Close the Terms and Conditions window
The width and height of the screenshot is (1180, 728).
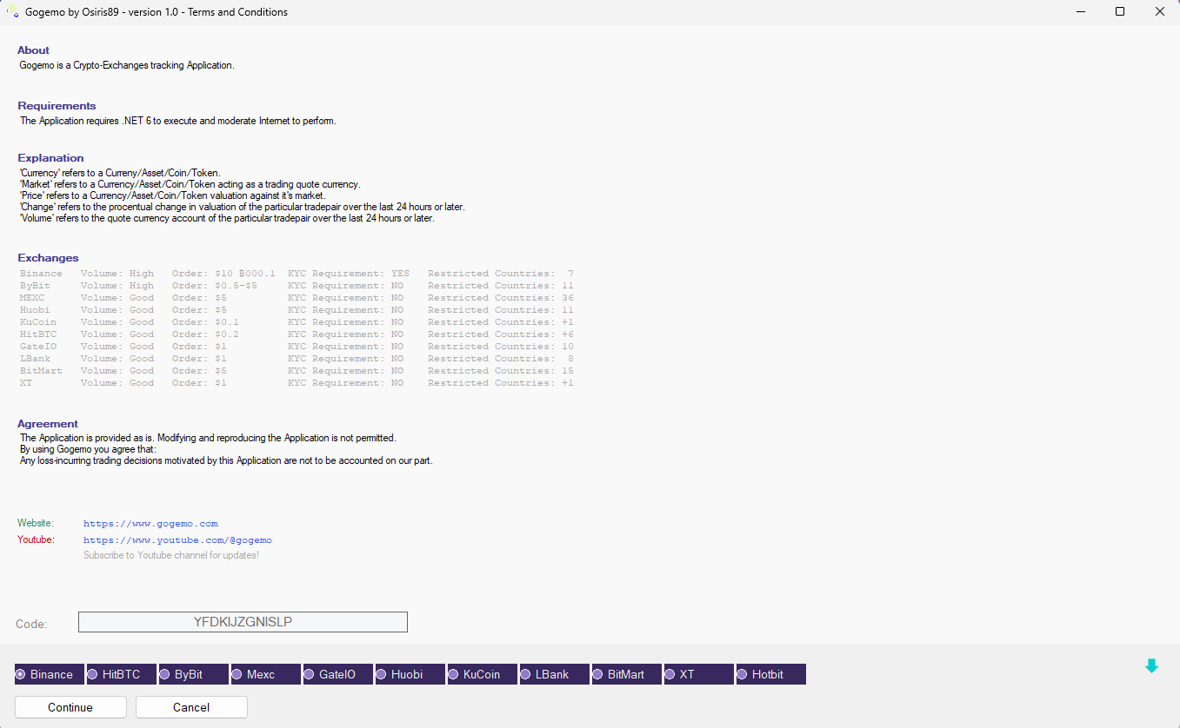click(x=1160, y=12)
